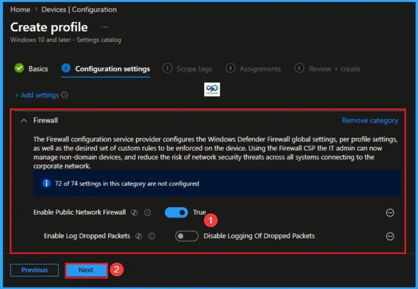The height and width of the screenshot is (289, 418).
Task: Collapse the Firewall category section
Action: [23, 120]
